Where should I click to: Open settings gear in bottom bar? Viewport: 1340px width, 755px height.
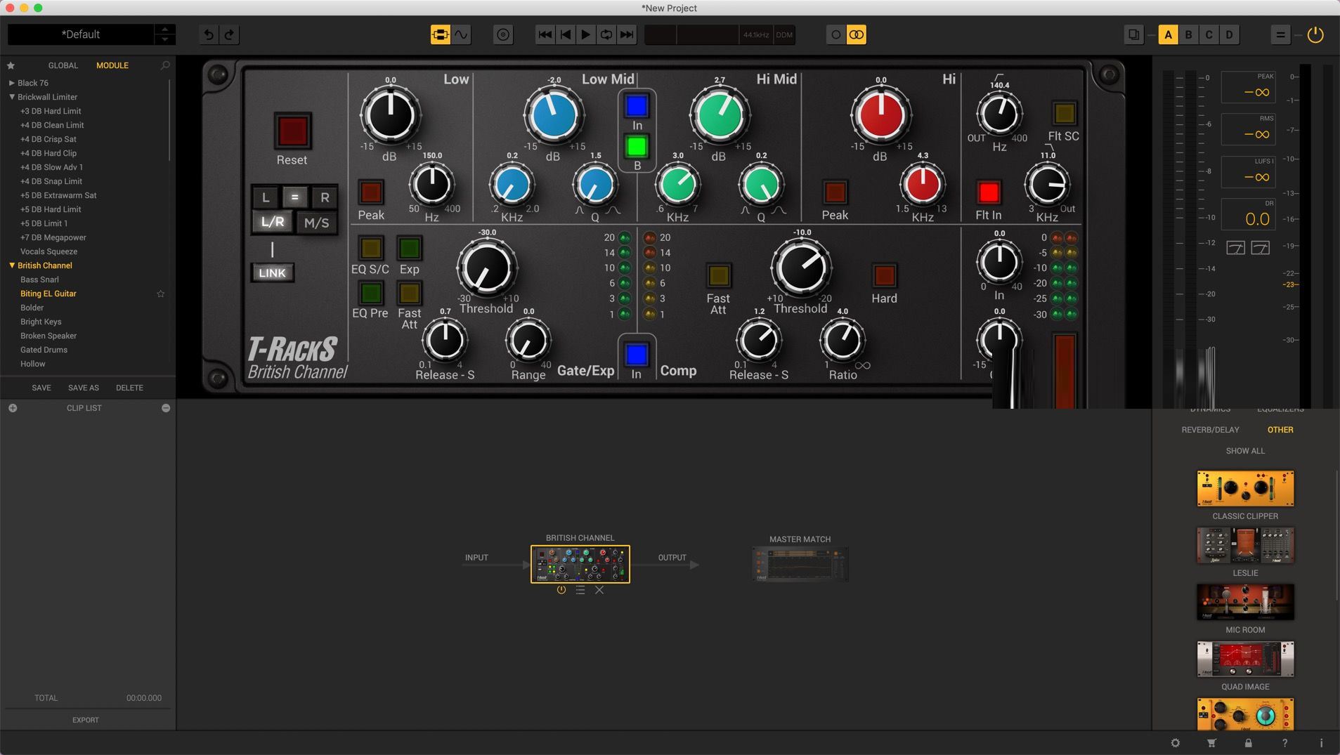point(1175,742)
